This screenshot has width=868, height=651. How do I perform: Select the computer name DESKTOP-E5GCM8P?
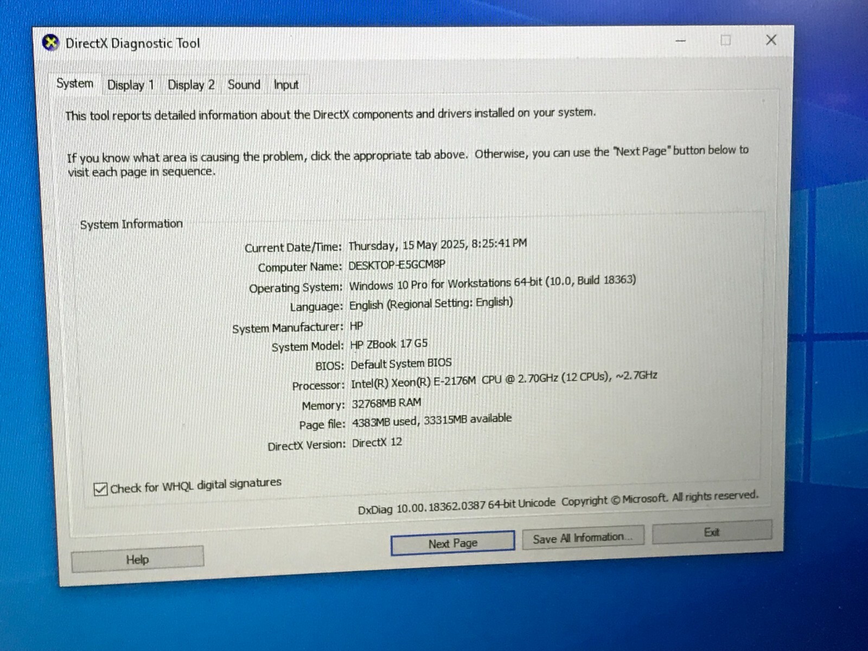click(397, 265)
